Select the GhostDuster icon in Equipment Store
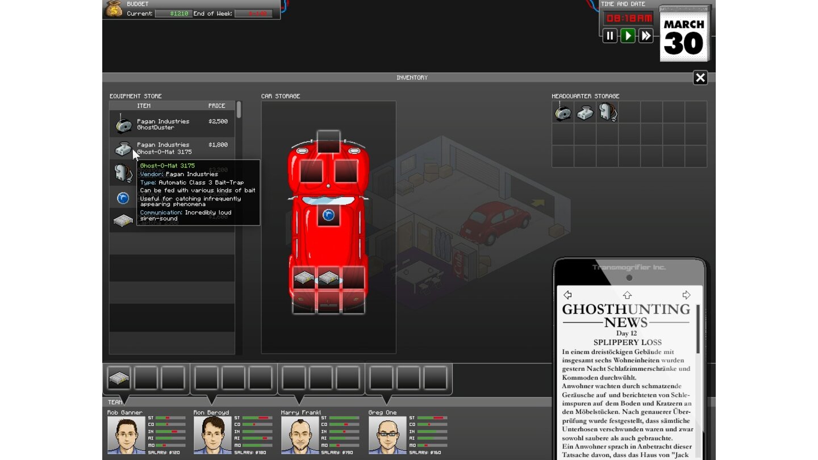818x460 pixels. click(x=123, y=124)
